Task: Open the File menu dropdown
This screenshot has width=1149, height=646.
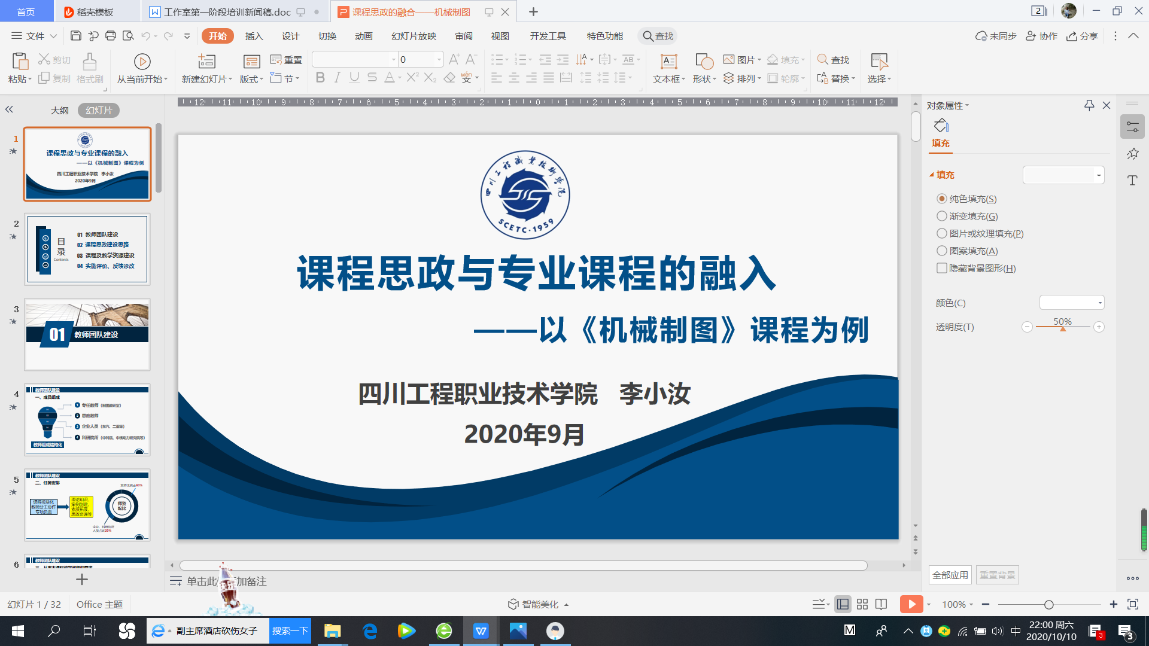Action: point(35,36)
